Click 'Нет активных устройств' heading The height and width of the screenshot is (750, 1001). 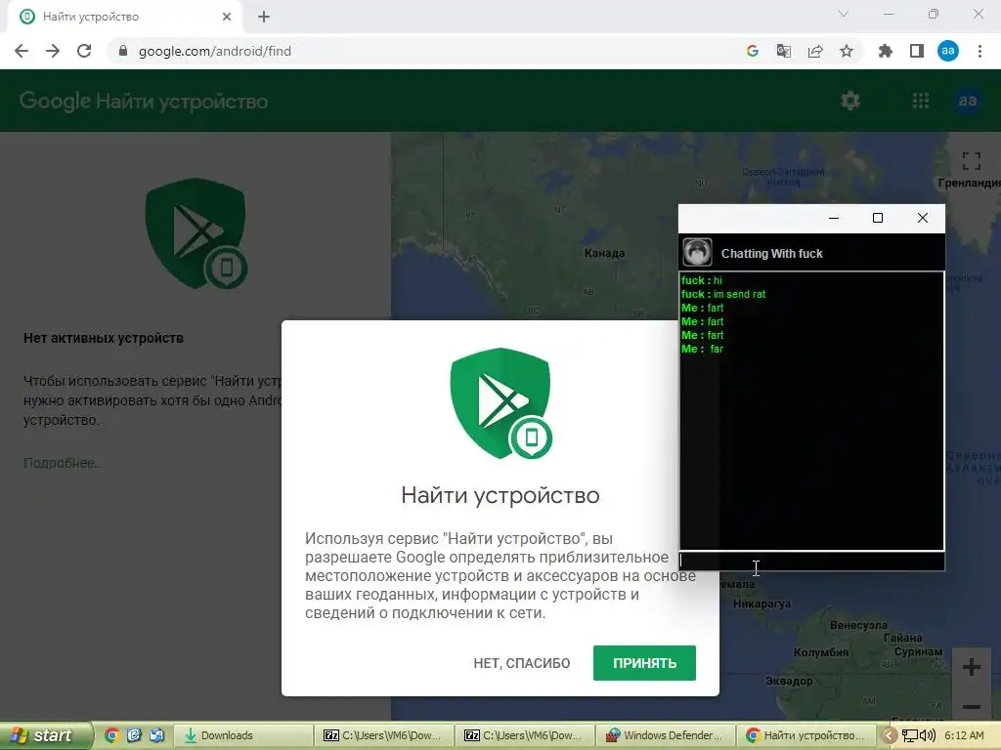tap(104, 338)
